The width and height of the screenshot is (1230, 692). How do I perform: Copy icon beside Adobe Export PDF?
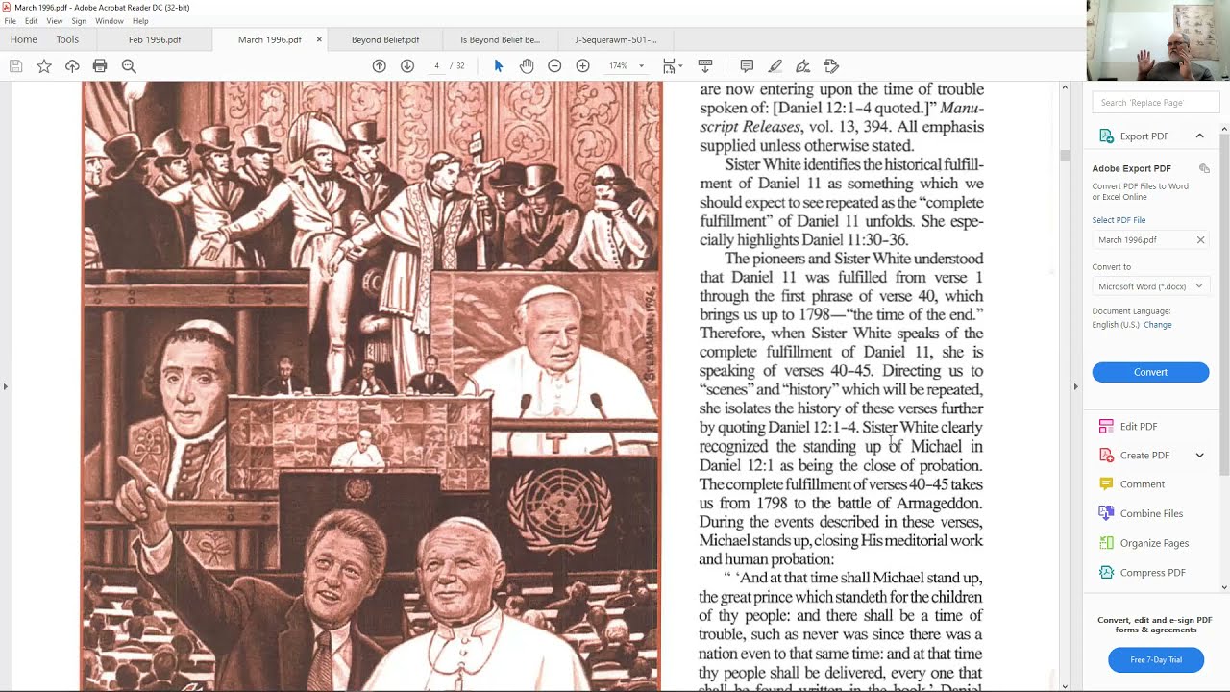pyautogui.click(x=1204, y=168)
